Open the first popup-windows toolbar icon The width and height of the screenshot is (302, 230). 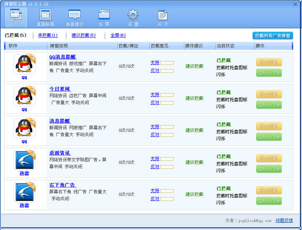(x=16, y=18)
